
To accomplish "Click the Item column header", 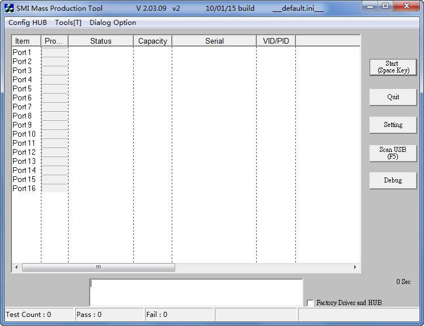I will 26,41.
